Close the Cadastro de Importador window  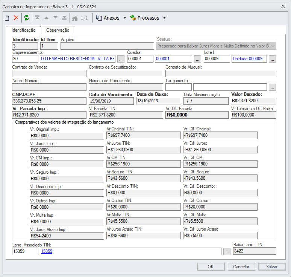click(283, 7)
